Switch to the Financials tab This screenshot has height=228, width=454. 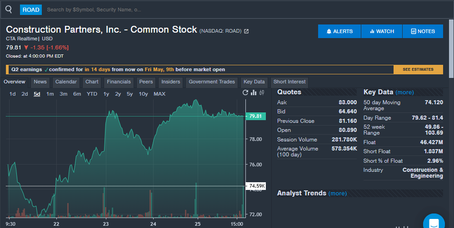pos(119,82)
